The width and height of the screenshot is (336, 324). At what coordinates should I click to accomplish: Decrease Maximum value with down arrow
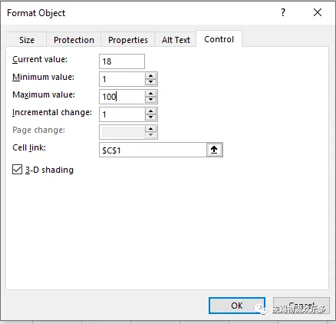tap(151, 100)
